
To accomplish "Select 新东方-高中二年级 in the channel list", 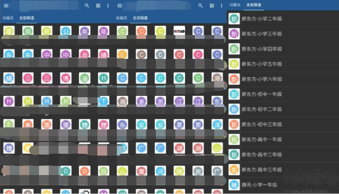I will pos(283,155).
